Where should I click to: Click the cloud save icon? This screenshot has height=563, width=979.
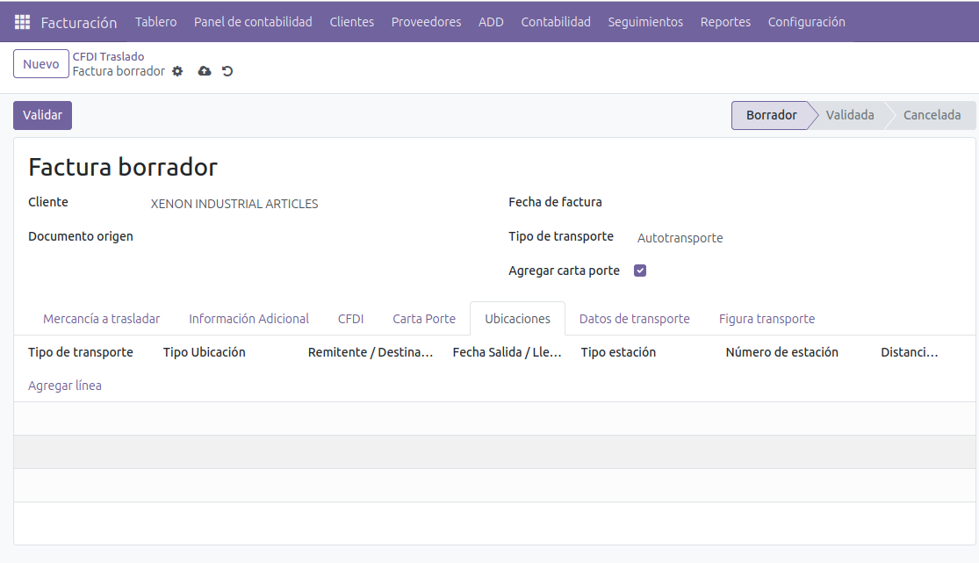pyautogui.click(x=205, y=71)
